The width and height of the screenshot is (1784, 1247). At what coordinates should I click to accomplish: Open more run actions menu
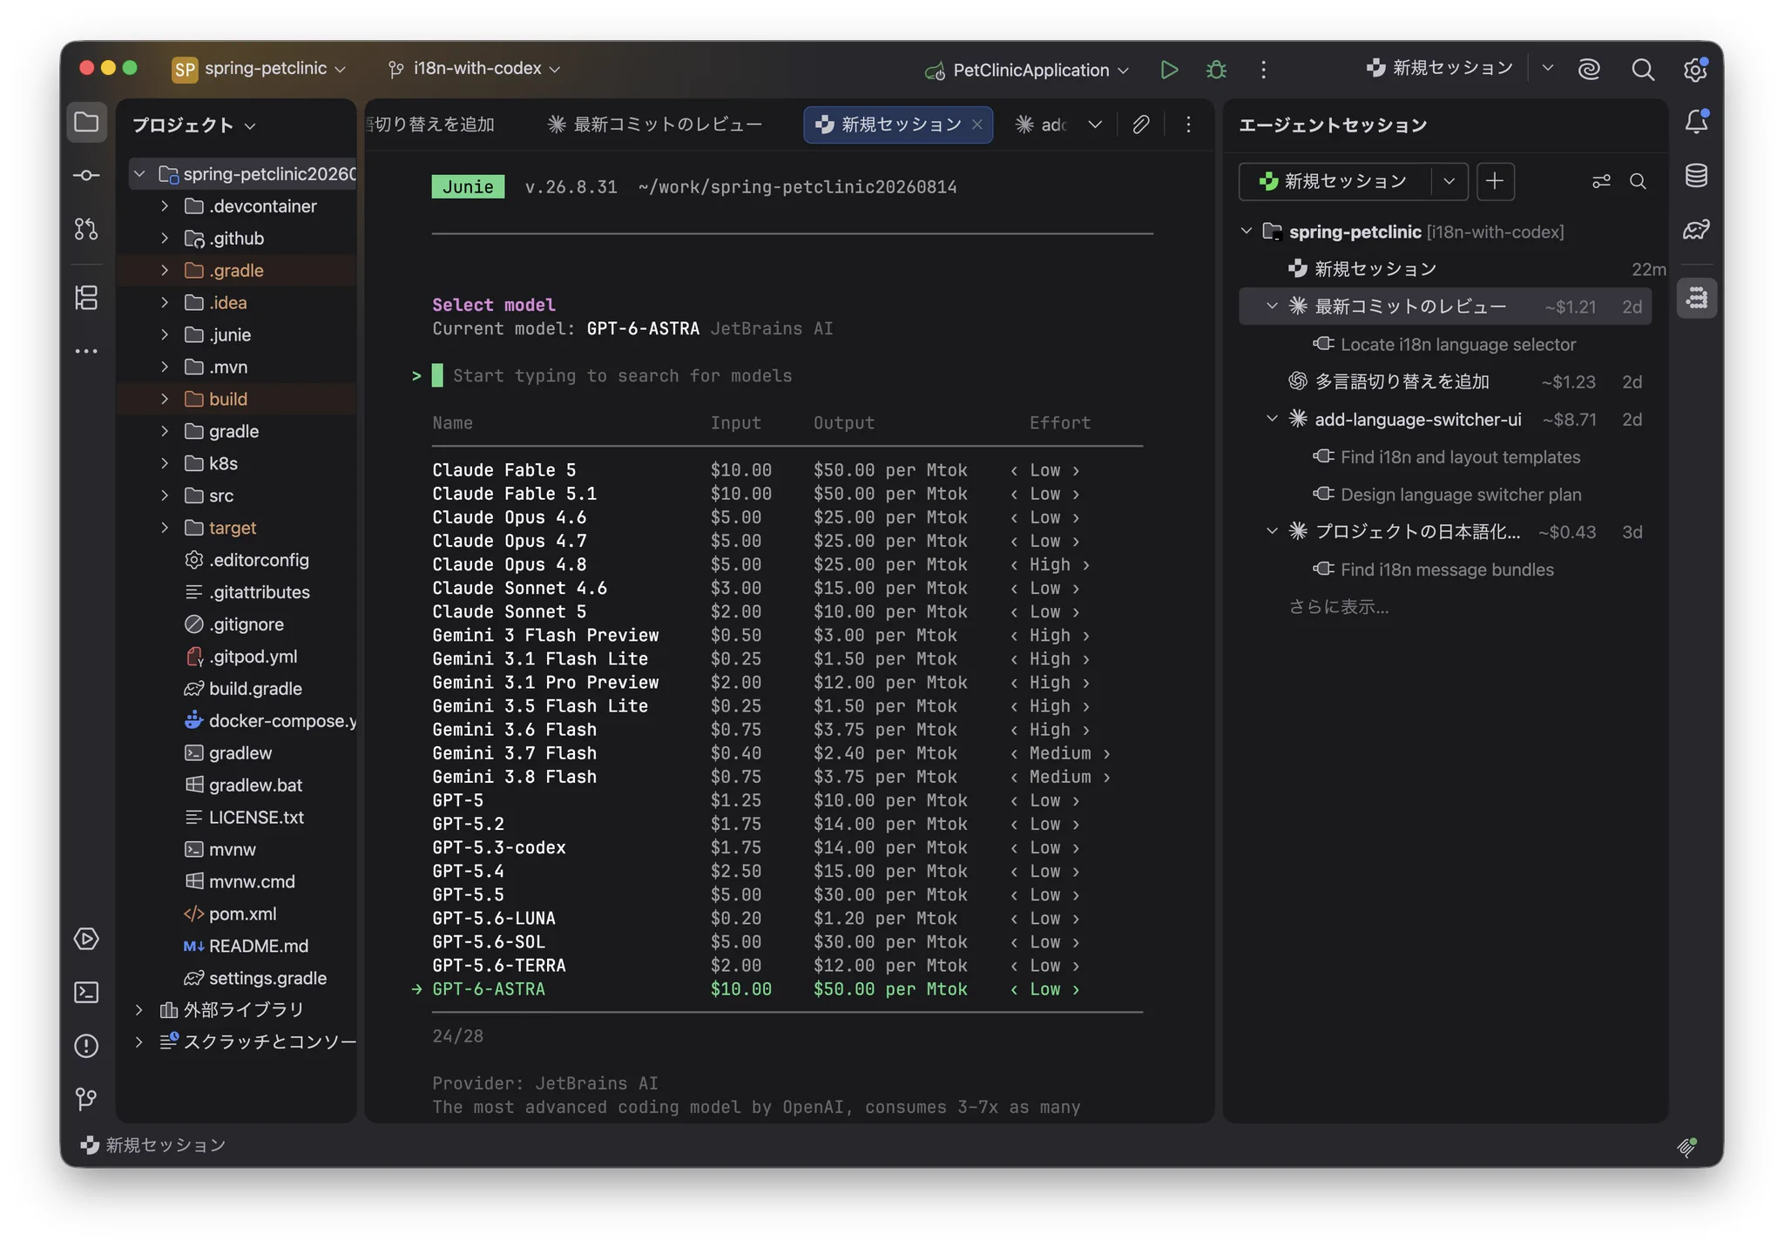pos(1263,70)
